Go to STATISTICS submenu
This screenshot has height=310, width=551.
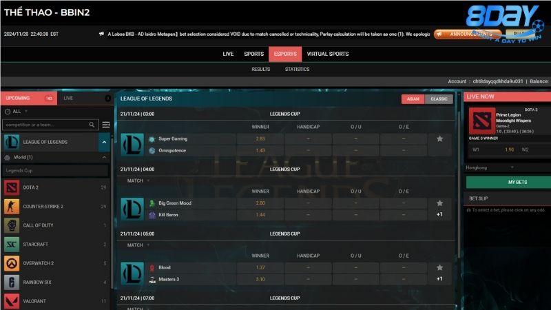(x=298, y=70)
